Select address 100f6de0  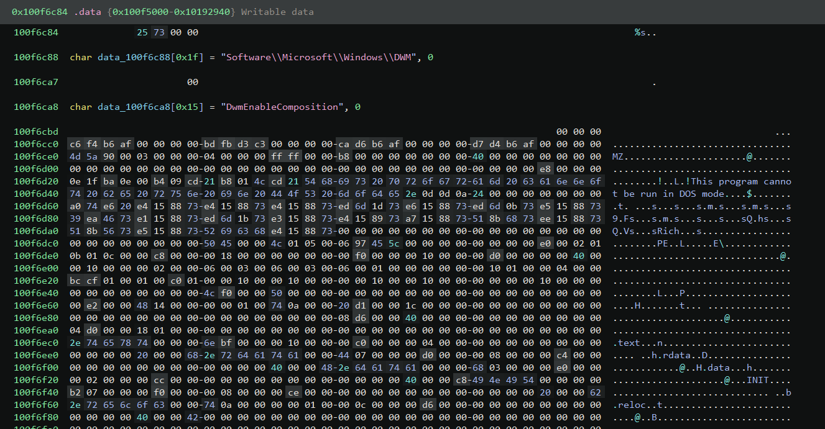click(x=36, y=256)
